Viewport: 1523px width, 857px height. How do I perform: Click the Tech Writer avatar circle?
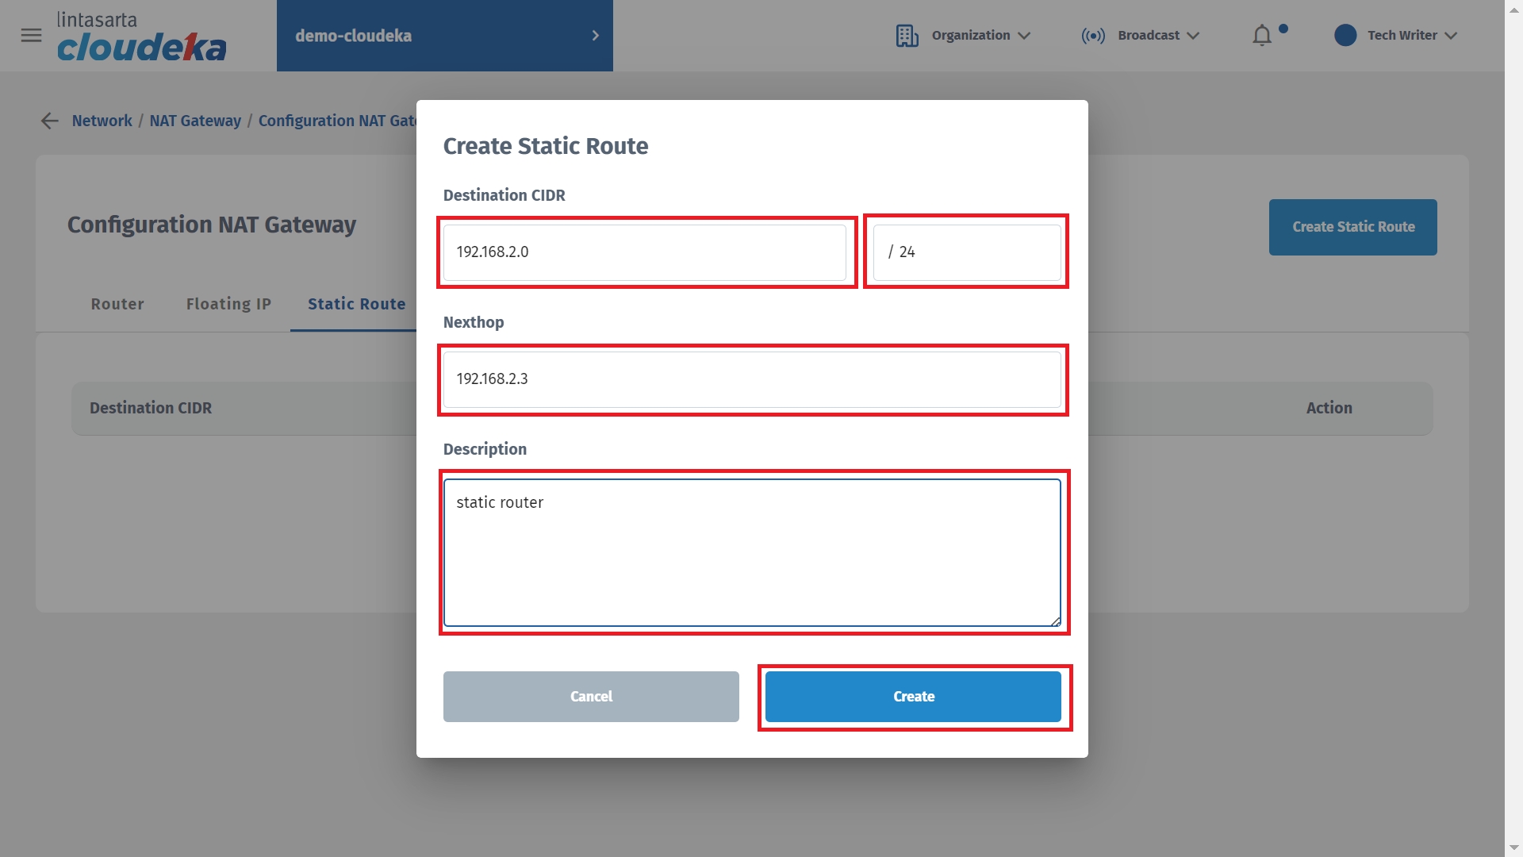[1345, 36]
